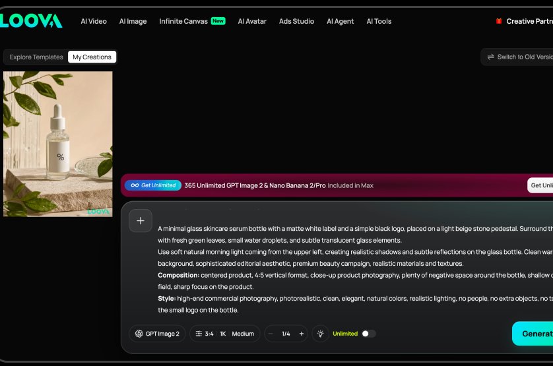
Task: Open the AI Image menu
Action: click(133, 21)
